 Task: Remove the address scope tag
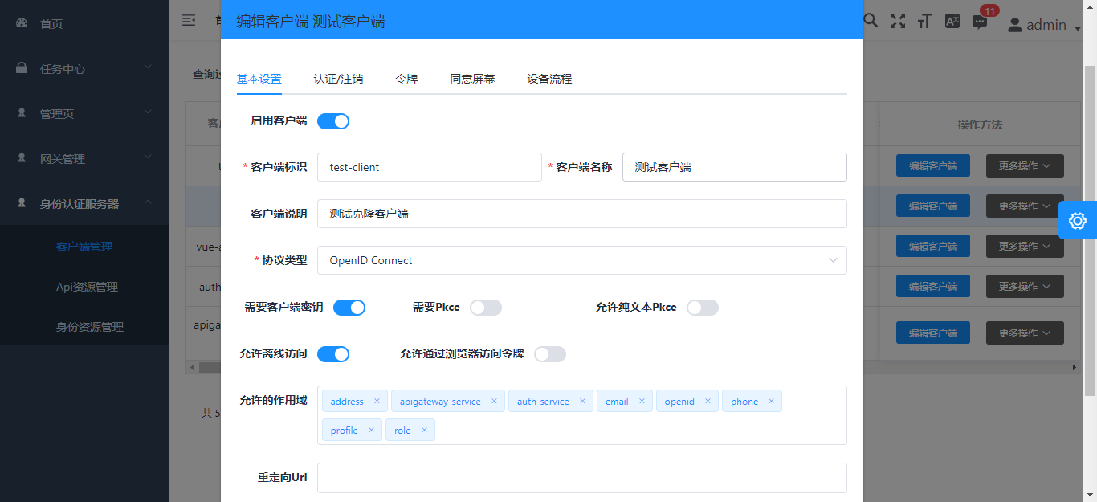click(x=377, y=402)
